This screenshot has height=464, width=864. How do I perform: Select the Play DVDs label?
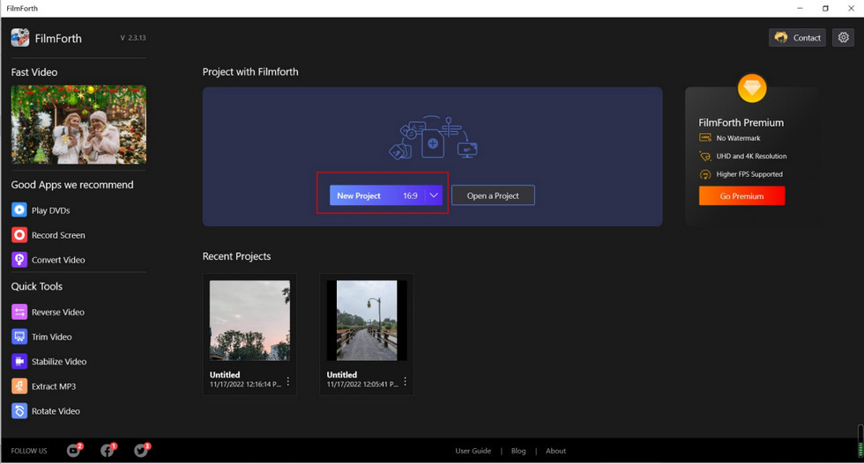coord(51,210)
